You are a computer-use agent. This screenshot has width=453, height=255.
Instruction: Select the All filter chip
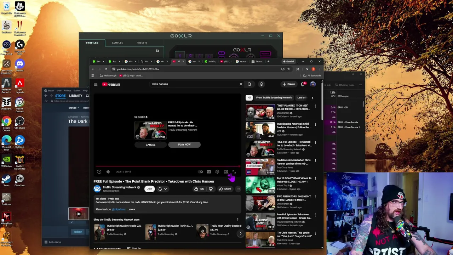pos(249,98)
